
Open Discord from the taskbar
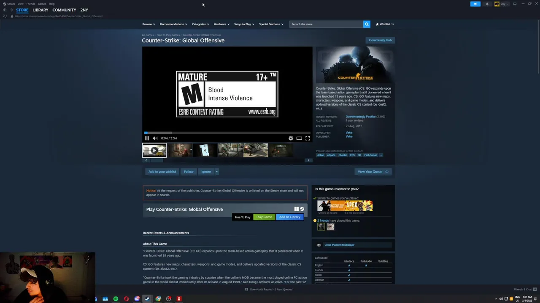tap(137, 299)
